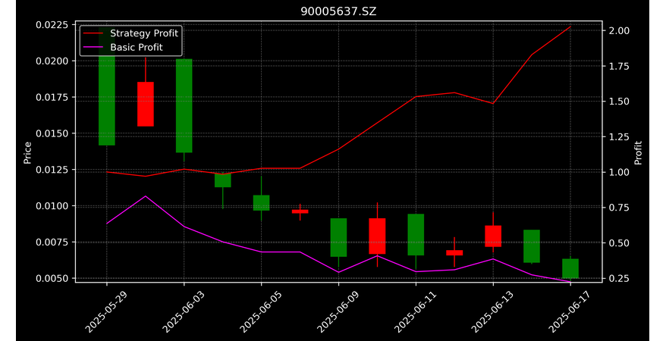Click the 2025-06-09 date label
This screenshot has height=341, width=666.
[x=338, y=311]
